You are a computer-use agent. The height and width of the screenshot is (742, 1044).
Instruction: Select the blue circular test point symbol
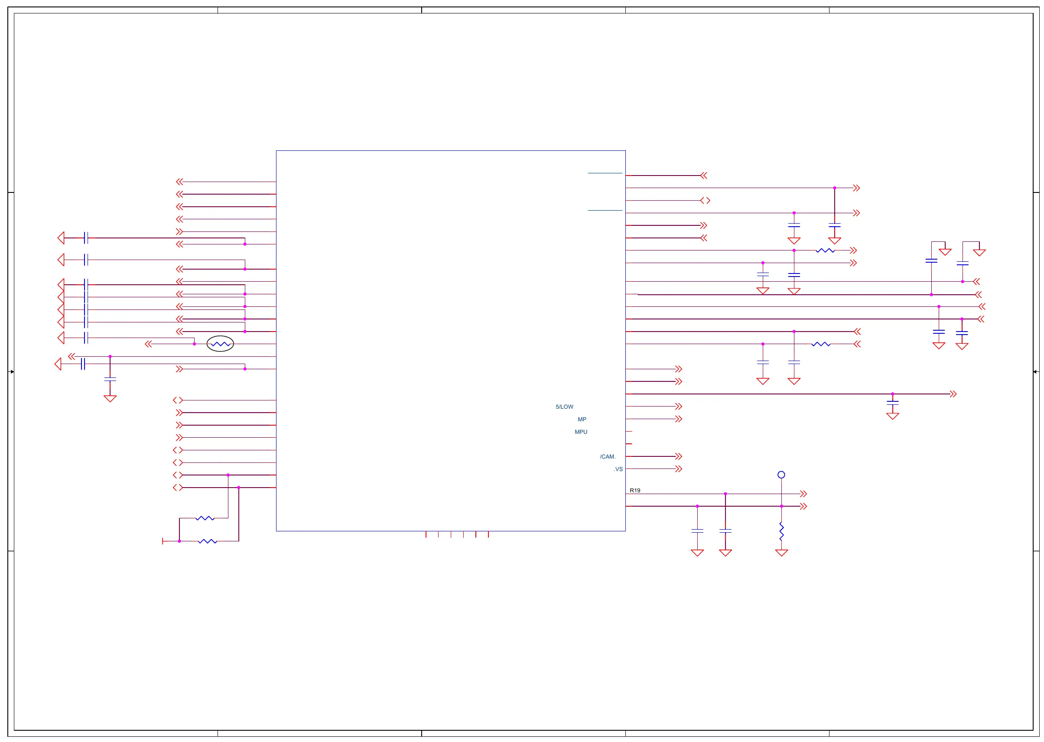tap(781, 475)
